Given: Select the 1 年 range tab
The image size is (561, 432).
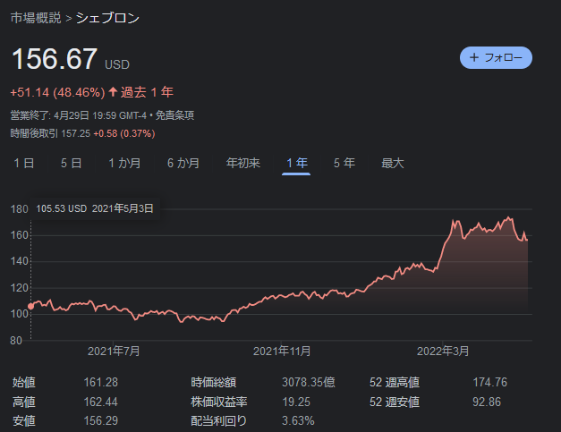Looking at the screenshot, I should tap(296, 164).
